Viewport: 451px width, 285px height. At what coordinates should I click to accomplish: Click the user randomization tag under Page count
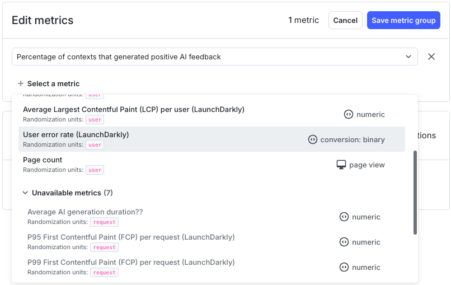pos(95,170)
